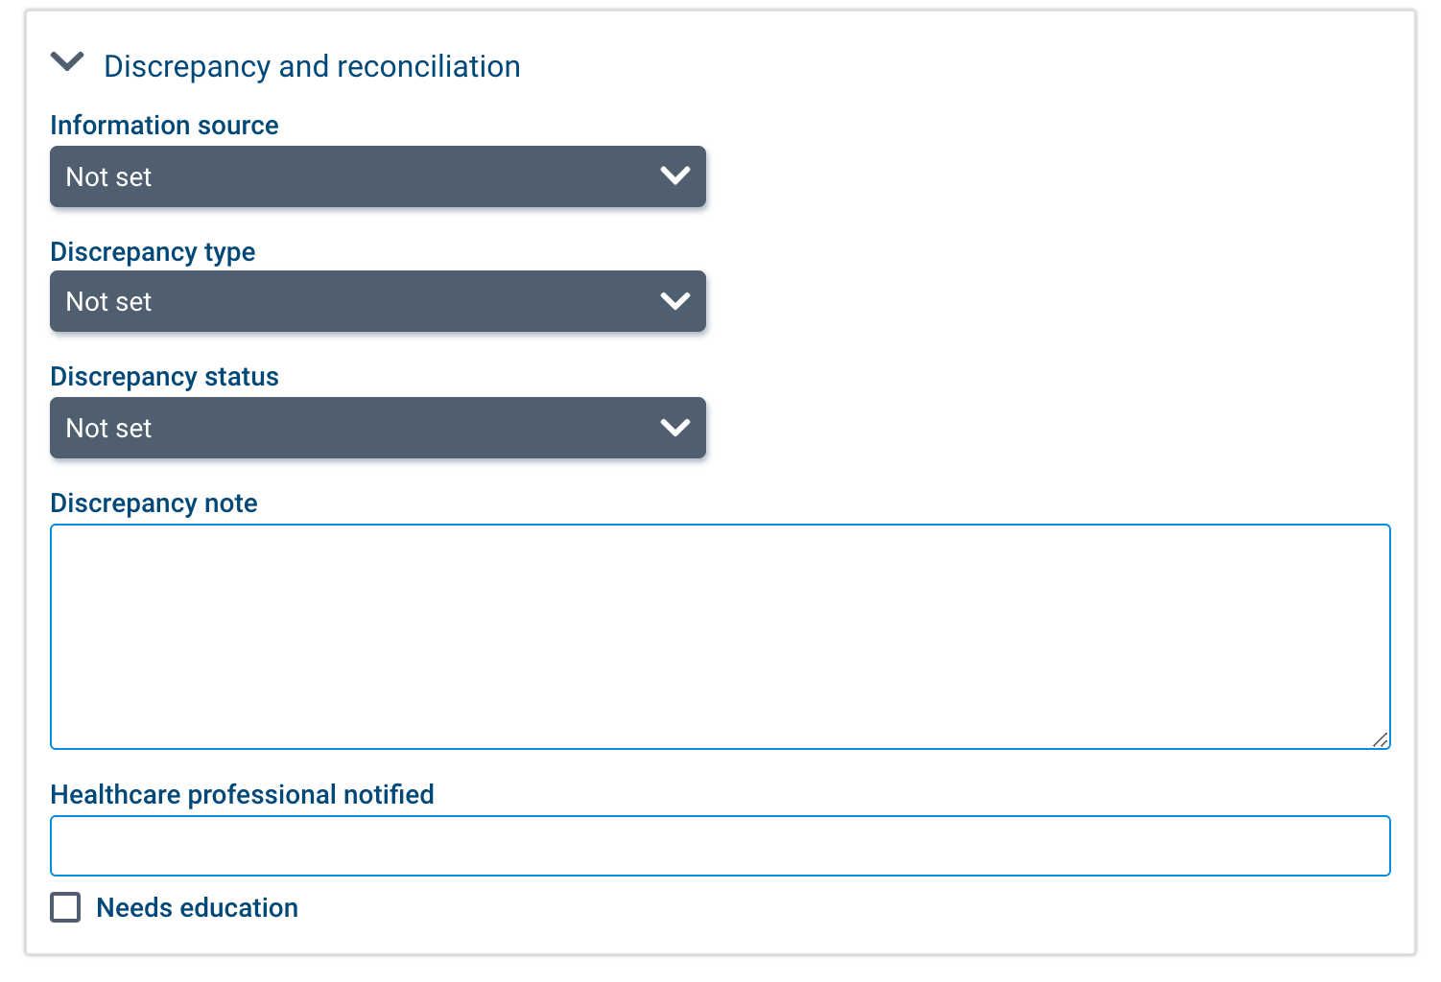Screen dimensions: 1441x982
Task: Click the arrow icon in Discrepancy status dropdown
Action: [675, 428]
